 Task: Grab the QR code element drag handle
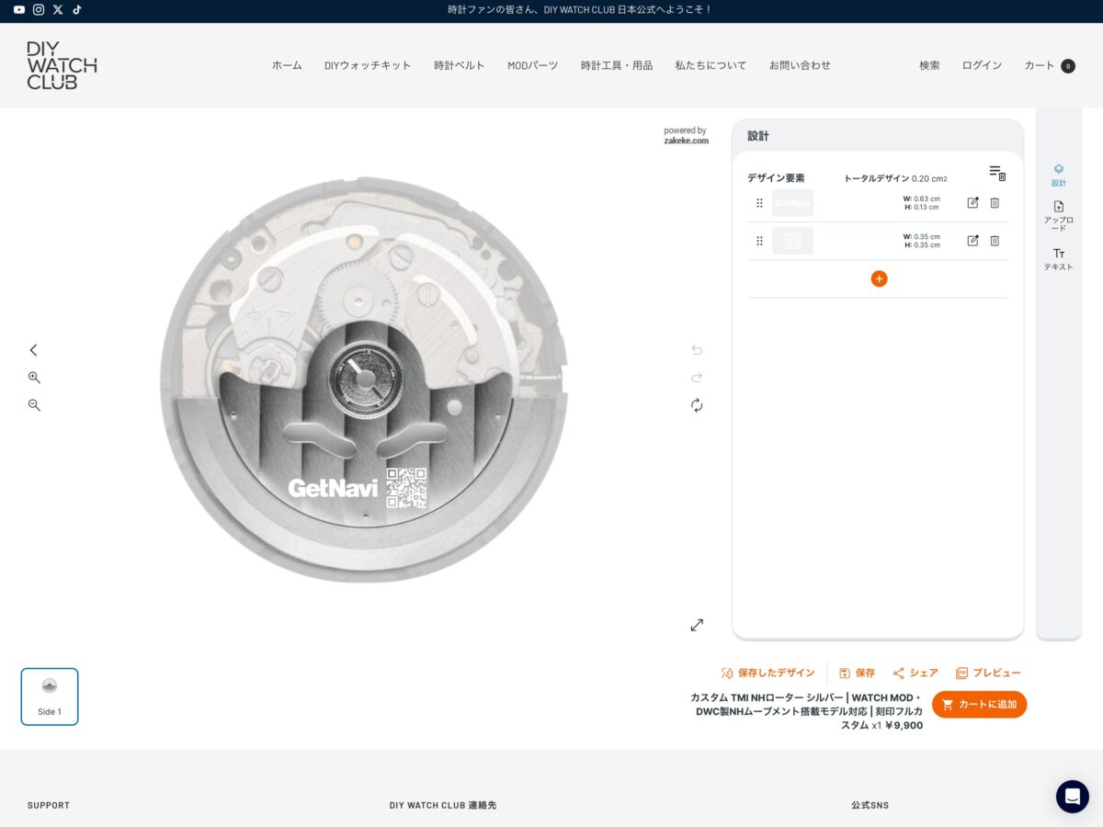(x=759, y=241)
